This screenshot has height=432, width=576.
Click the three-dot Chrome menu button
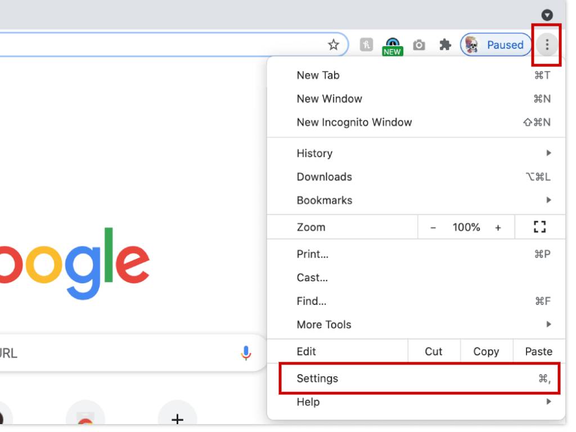pos(547,45)
